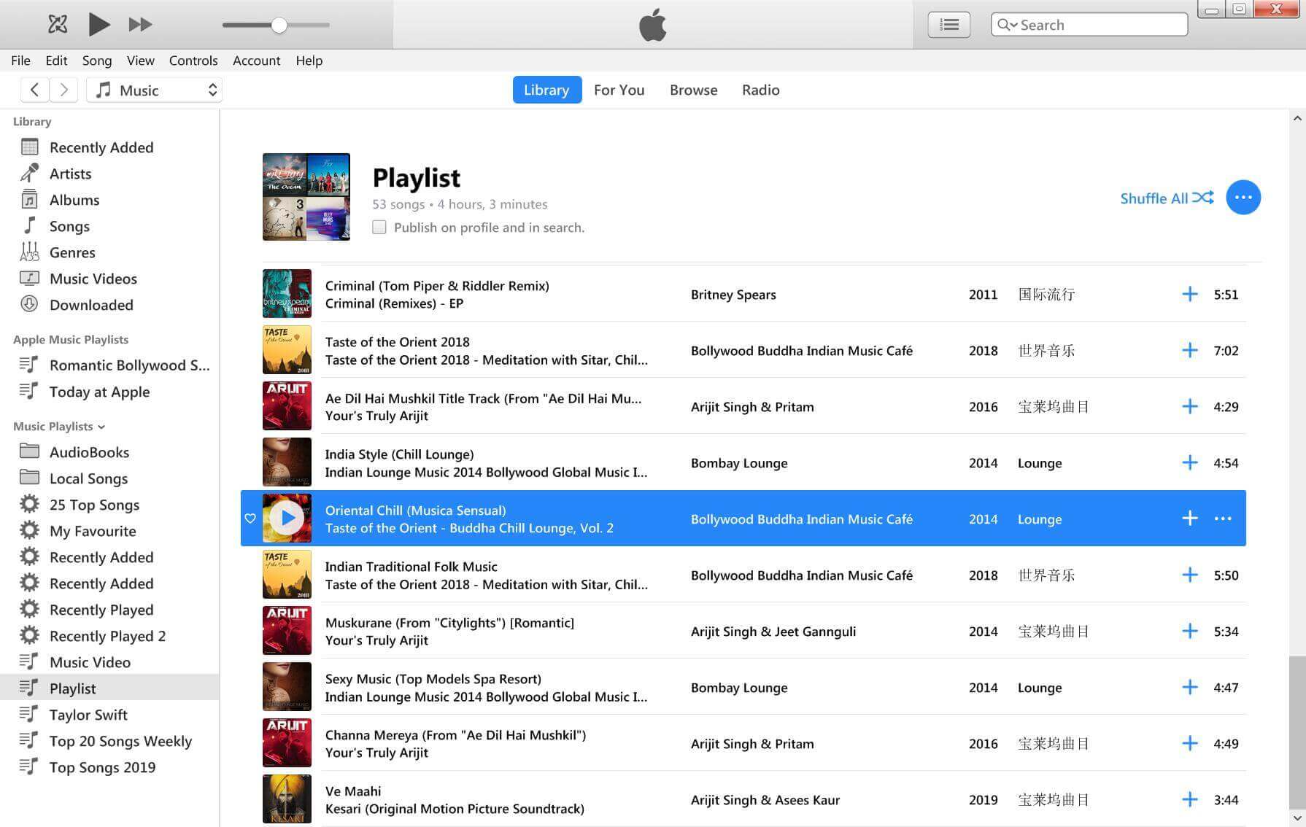Click the Playlist cover artwork
Image resolution: width=1306 pixels, height=827 pixels.
pos(306,197)
